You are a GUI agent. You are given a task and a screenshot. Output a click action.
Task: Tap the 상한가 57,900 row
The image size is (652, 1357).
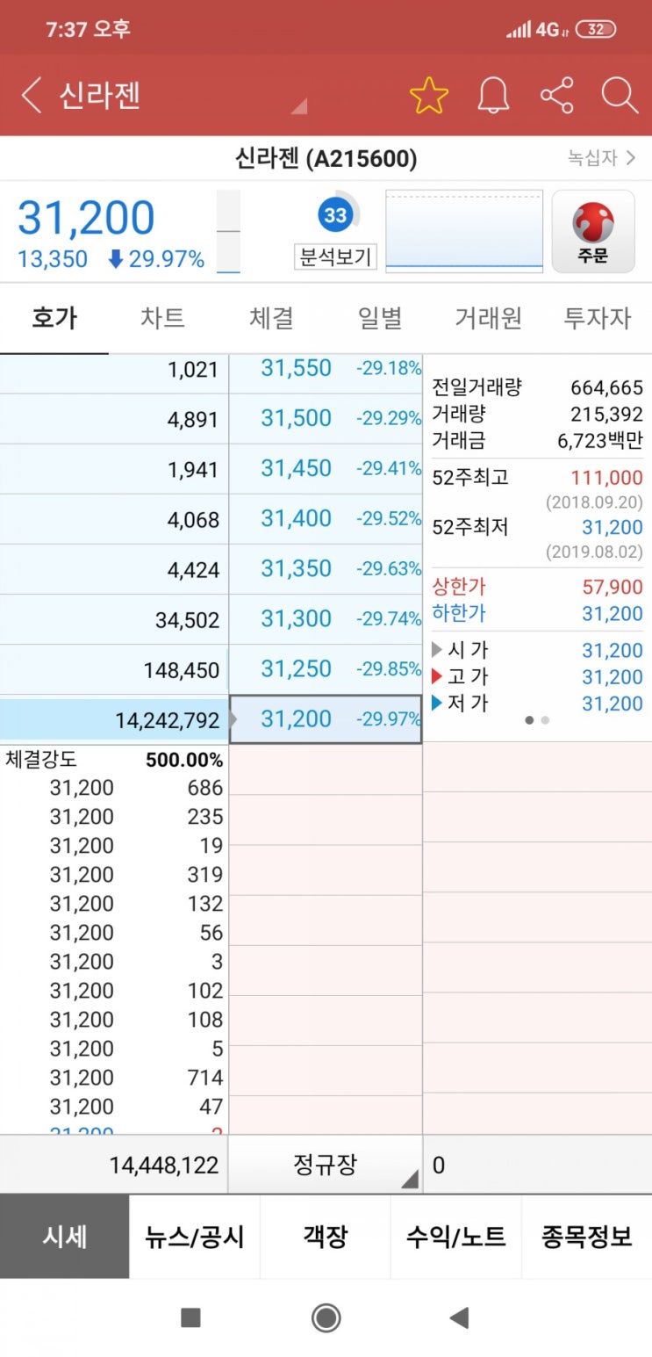(537, 588)
